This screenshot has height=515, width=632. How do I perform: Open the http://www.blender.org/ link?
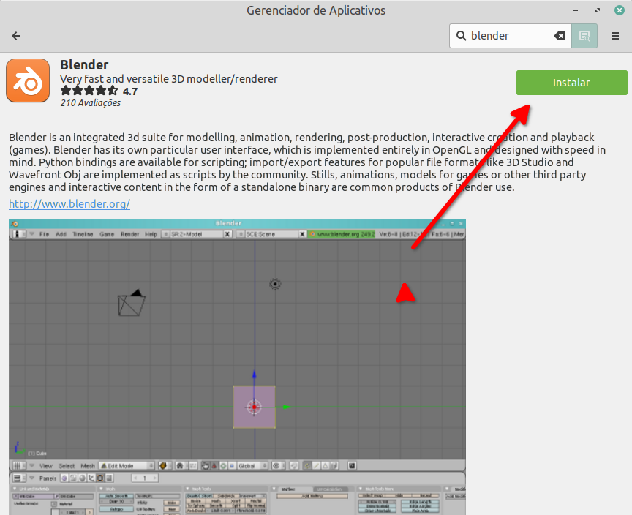[x=69, y=204]
